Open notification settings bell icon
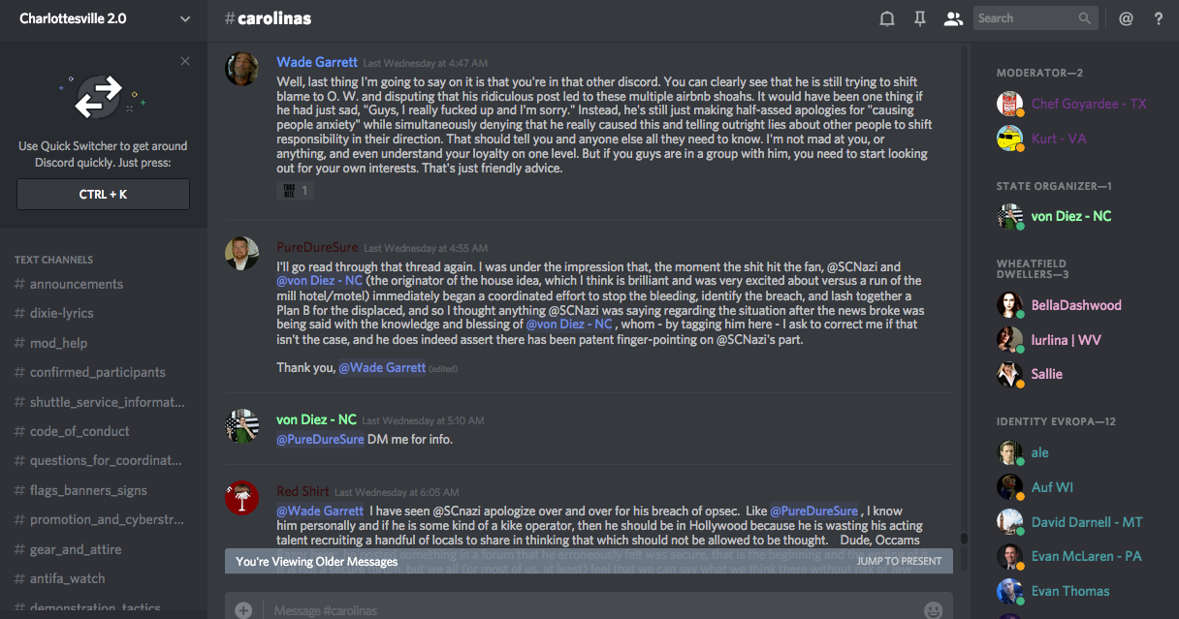This screenshot has height=619, width=1179. pos(886,18)
